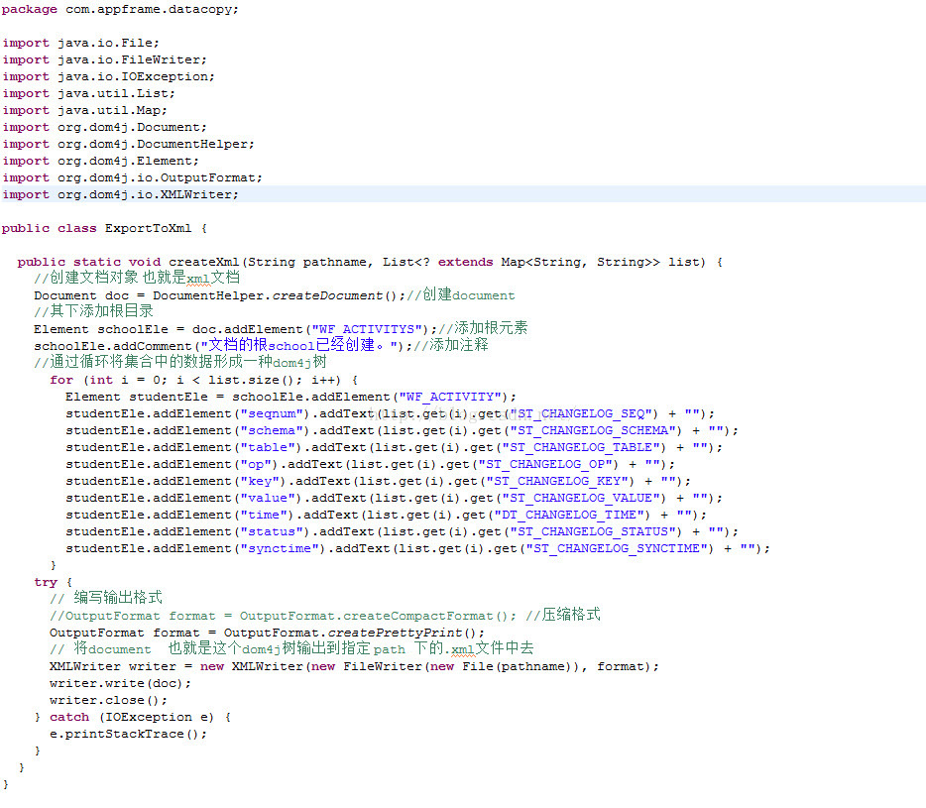This screenshot has width=926, height=808.
Task: Click the string "seqnum"
Action: tap(275, 413)
